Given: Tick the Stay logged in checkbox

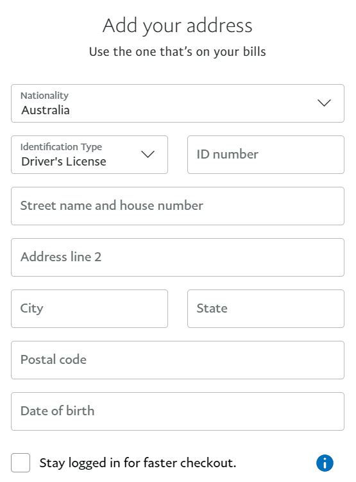Looking at the screenshot, I should click(21, 463).
